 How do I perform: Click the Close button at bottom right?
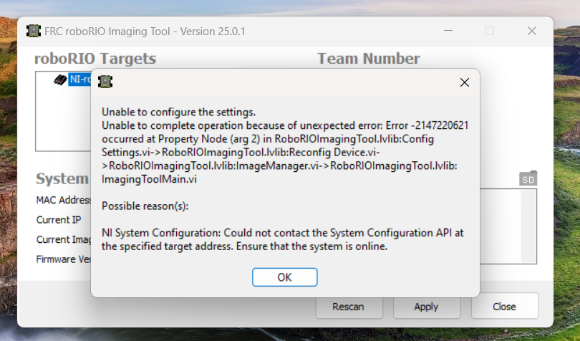pos(504,307)
